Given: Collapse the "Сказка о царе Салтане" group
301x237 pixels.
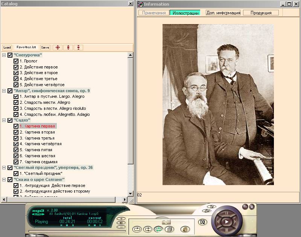Looking at the screenshot, I should (x=4, y=179).
